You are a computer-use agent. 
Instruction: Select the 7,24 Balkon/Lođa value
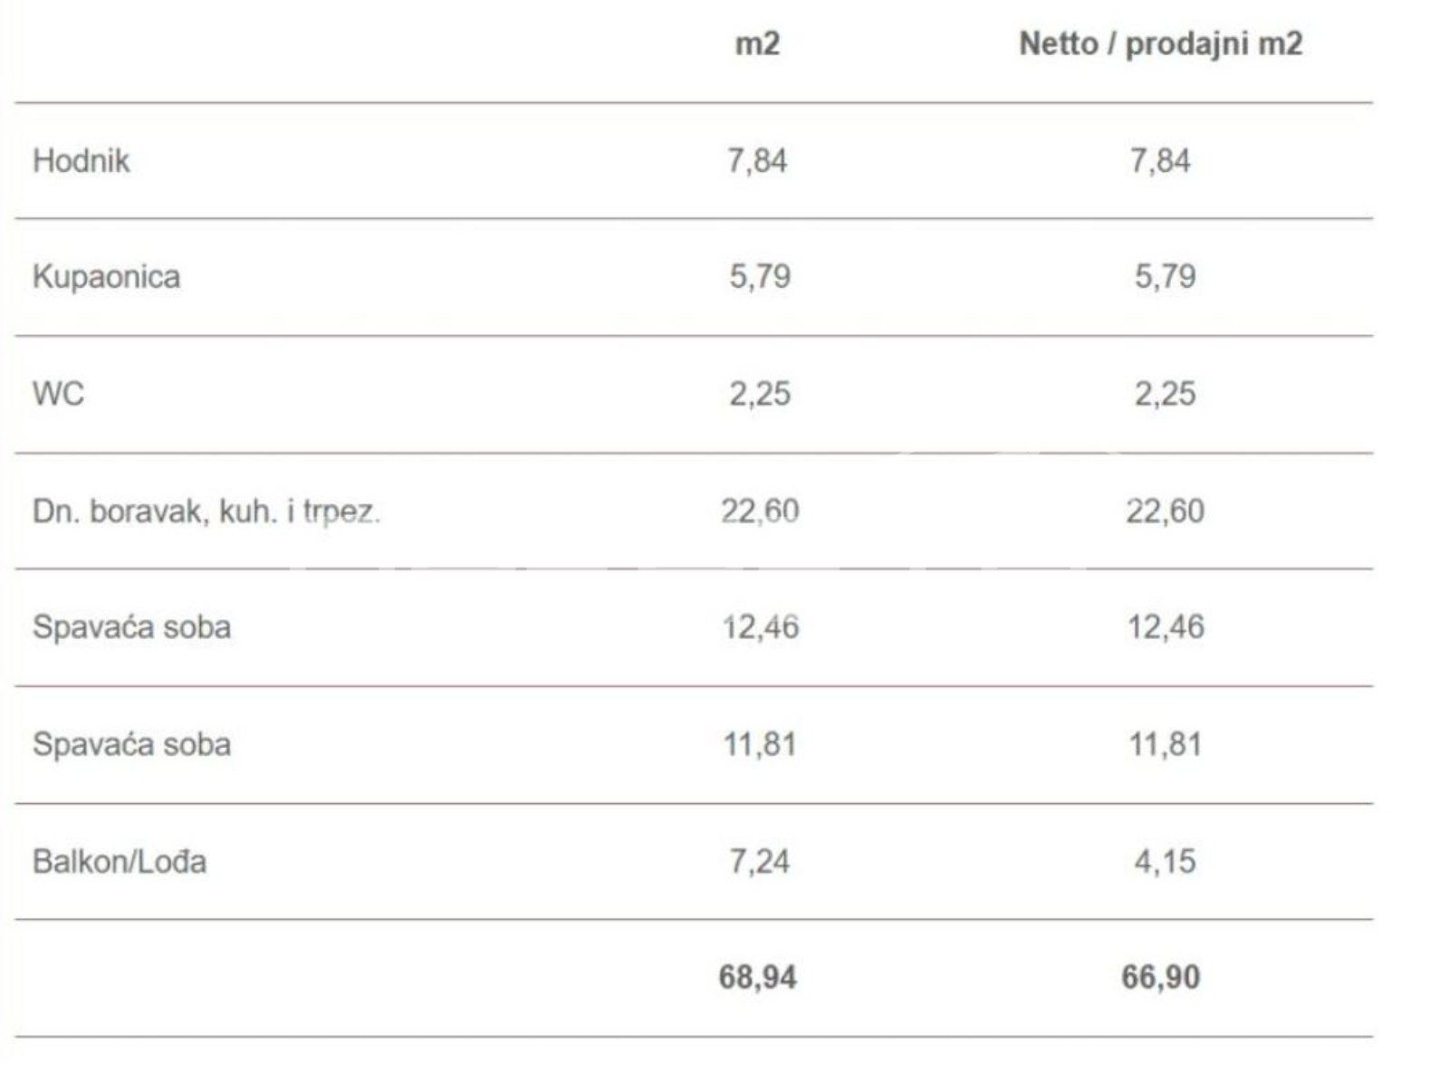pyautogui.click(x=759, y=861)
